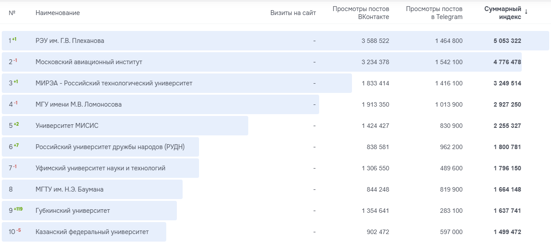Open Уфимский университет науки и технологий

pyautogui.click(x=100, y=168)
